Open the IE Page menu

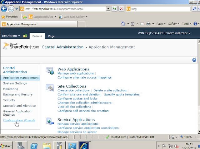pos(161,24)
